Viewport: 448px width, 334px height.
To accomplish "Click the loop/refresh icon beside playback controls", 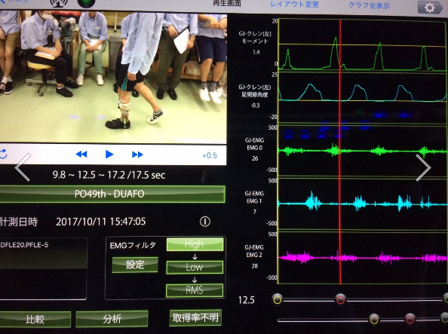I will [x=3, y=154].
